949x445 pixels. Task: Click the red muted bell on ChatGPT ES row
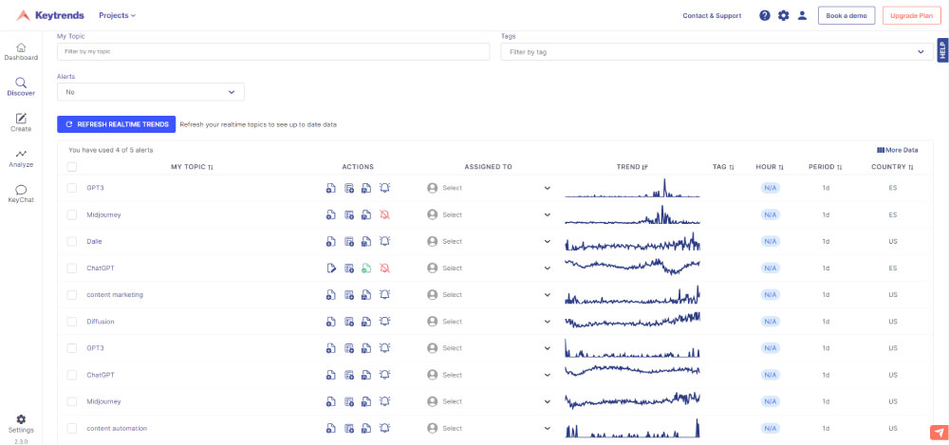pos(384,268)
